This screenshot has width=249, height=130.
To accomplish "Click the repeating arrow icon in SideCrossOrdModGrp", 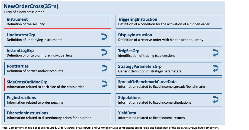I will coord(104,84).
